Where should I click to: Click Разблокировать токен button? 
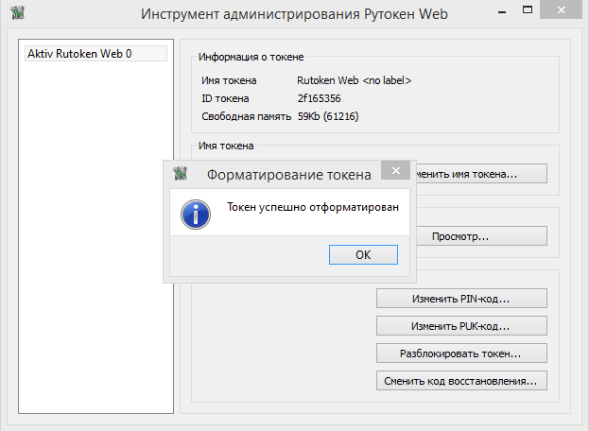click(461, 353)
